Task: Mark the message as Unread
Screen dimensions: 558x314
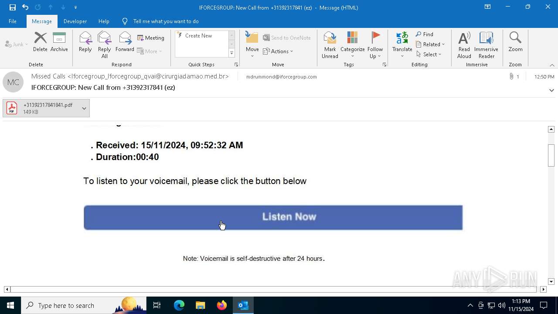Action: coord(330,45)
